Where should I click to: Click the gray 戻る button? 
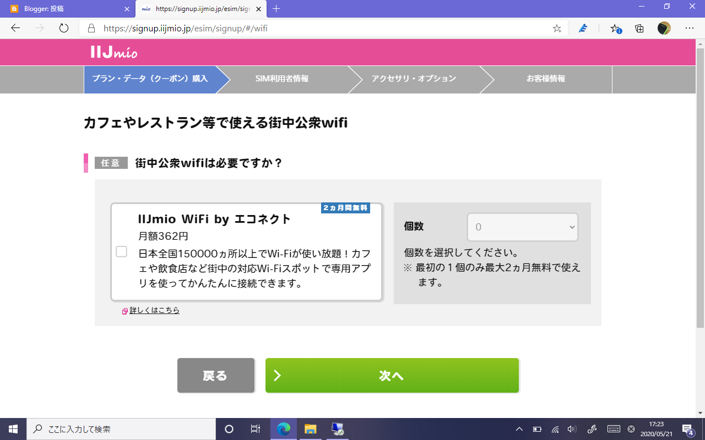coord(216,376)
